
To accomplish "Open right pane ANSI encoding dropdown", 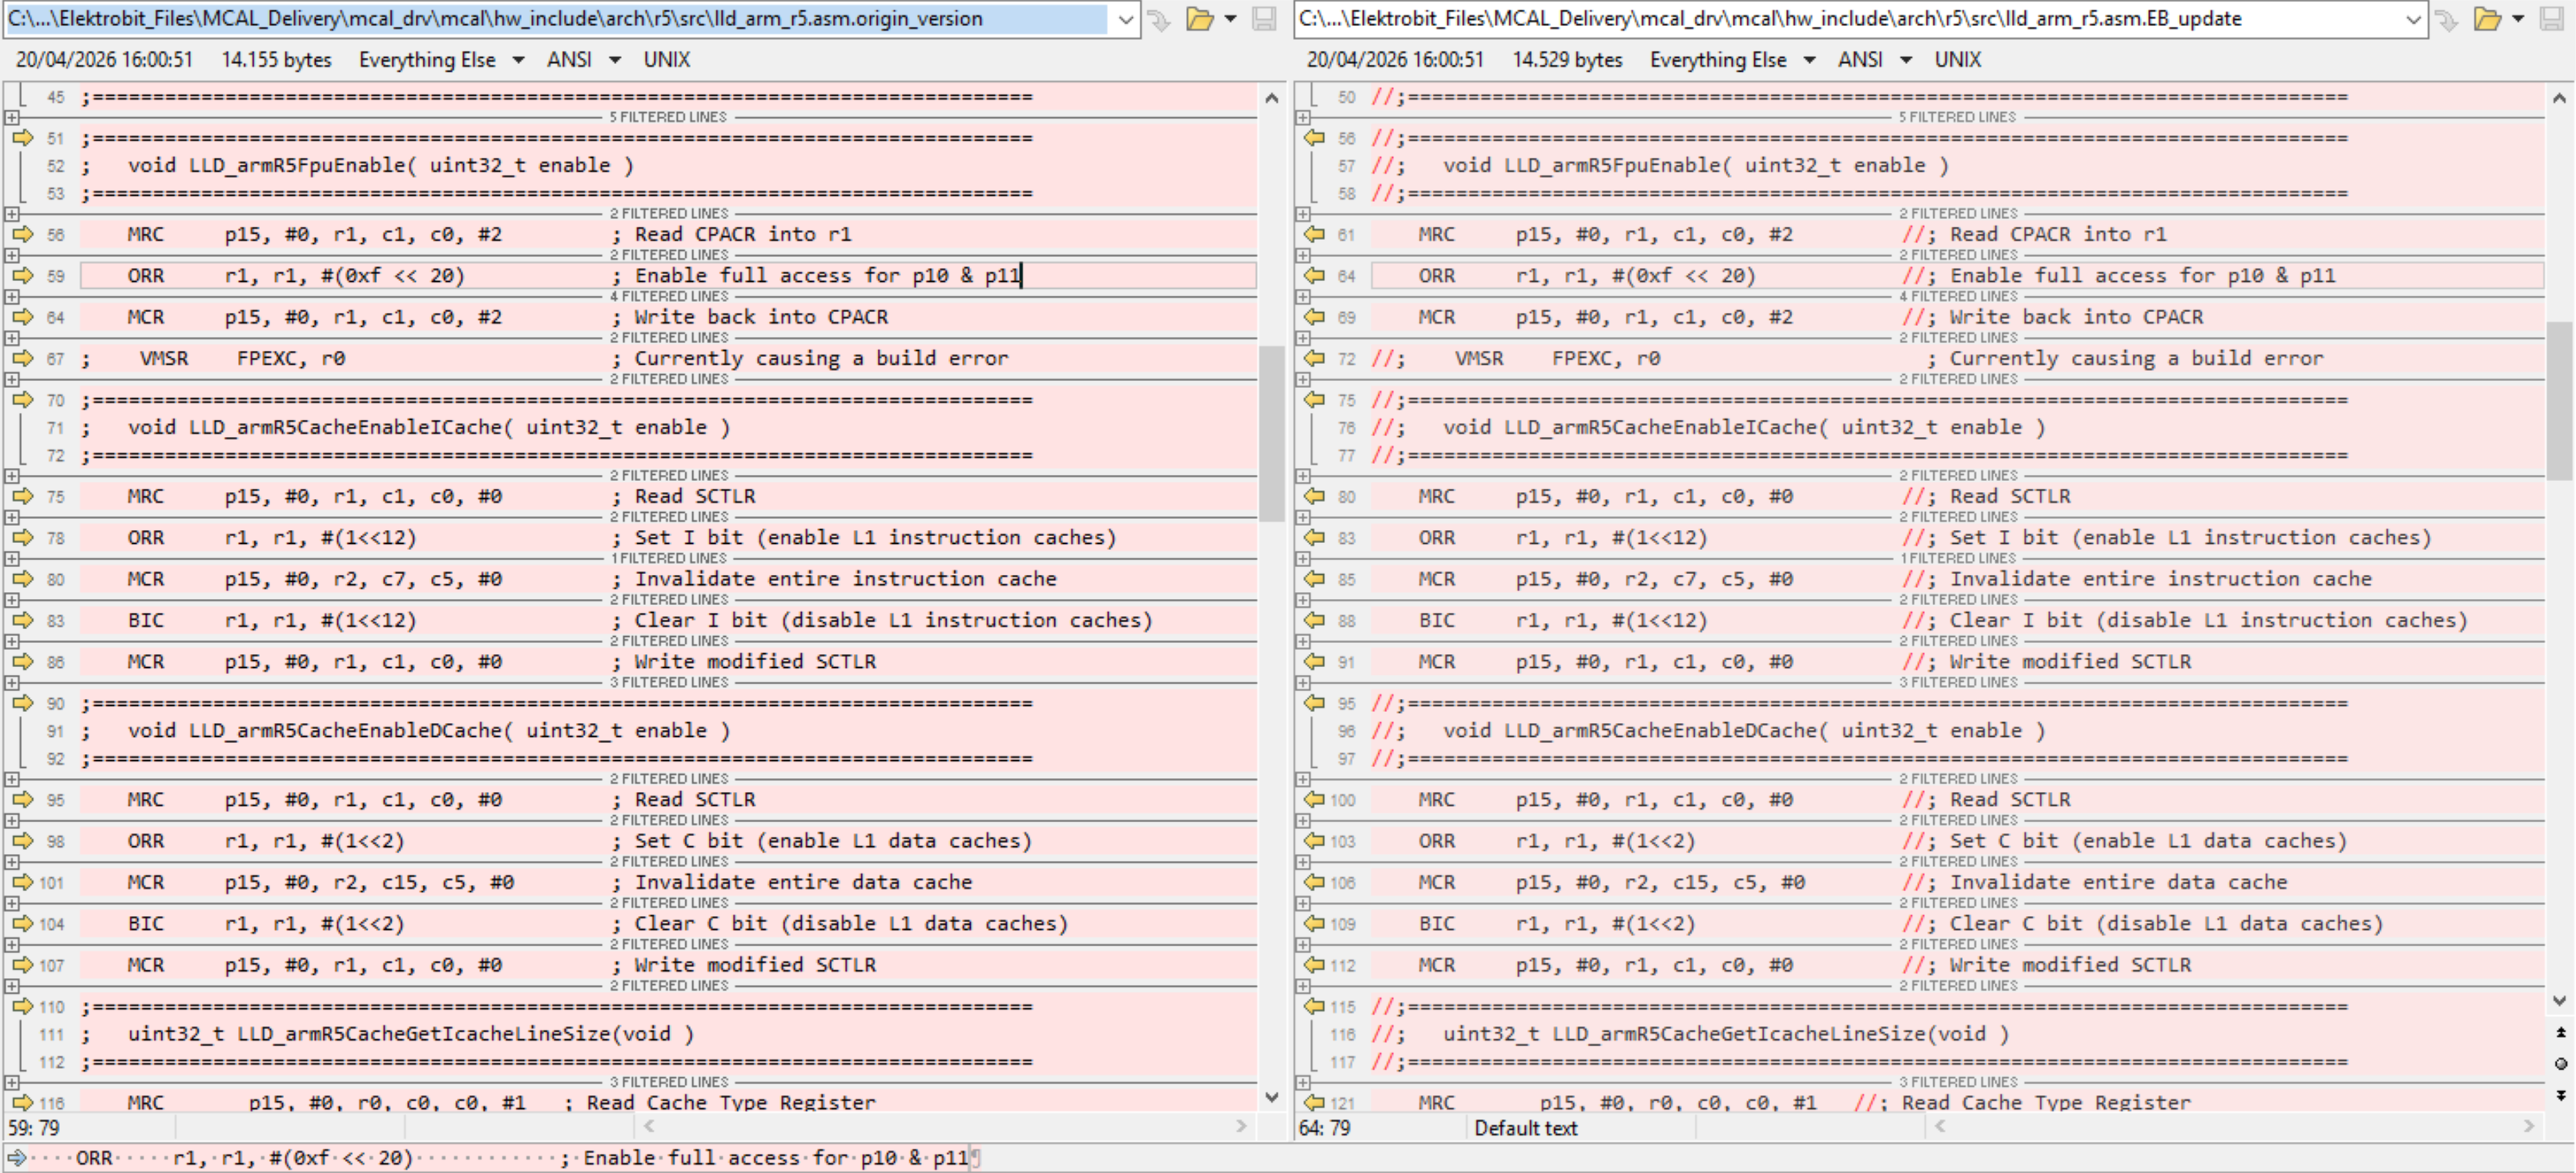I will tap(1906, 60).
